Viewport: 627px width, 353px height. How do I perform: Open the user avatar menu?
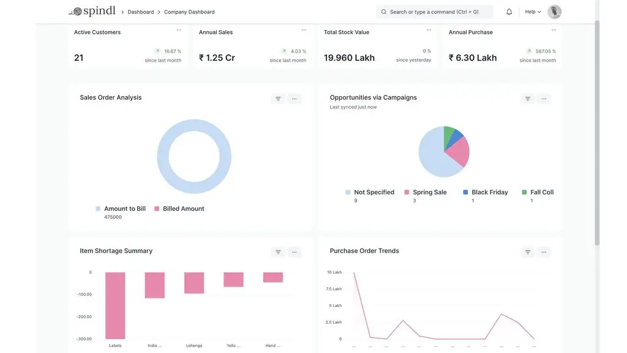(x=554, y=12)
